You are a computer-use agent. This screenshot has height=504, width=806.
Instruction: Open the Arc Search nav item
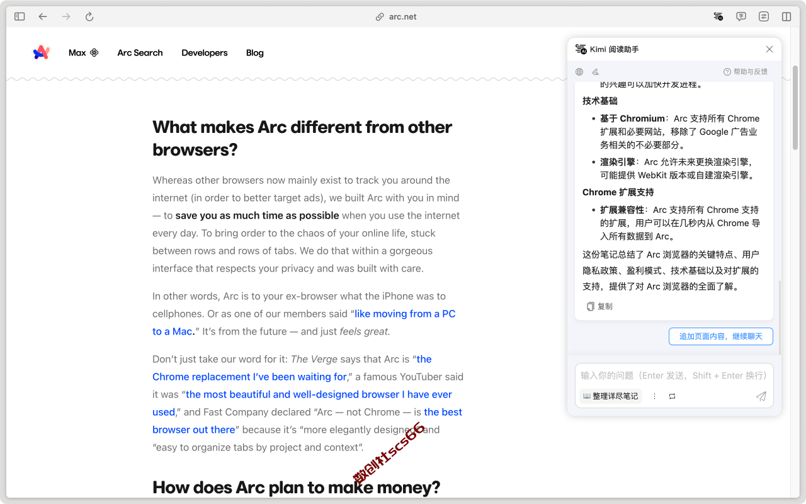tap(140, 53)
